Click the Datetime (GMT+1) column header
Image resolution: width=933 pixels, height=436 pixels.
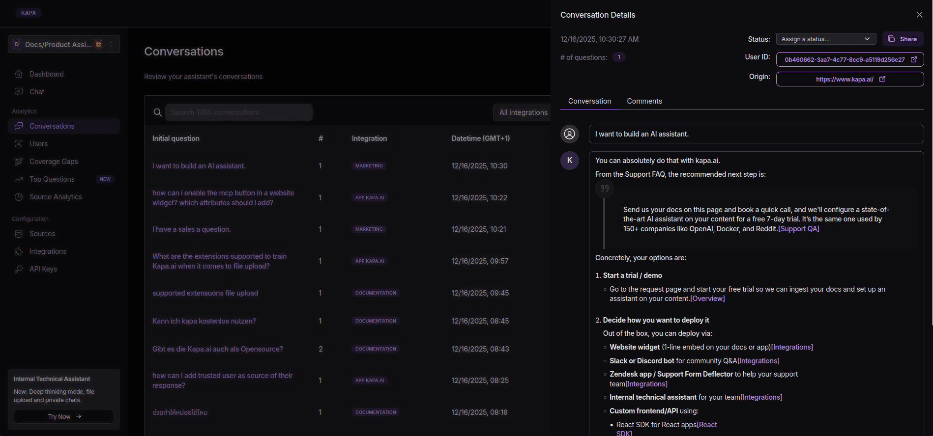tap(481, 138)
